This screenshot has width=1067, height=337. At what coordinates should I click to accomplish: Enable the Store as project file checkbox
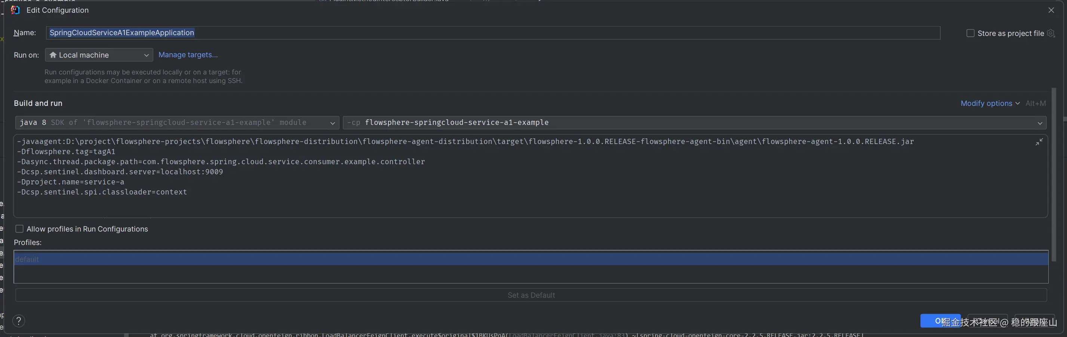[x=970, y=33]
